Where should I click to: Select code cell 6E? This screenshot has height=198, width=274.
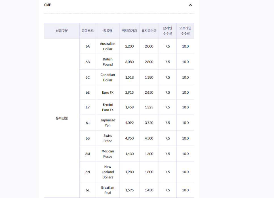click(88, 92)
